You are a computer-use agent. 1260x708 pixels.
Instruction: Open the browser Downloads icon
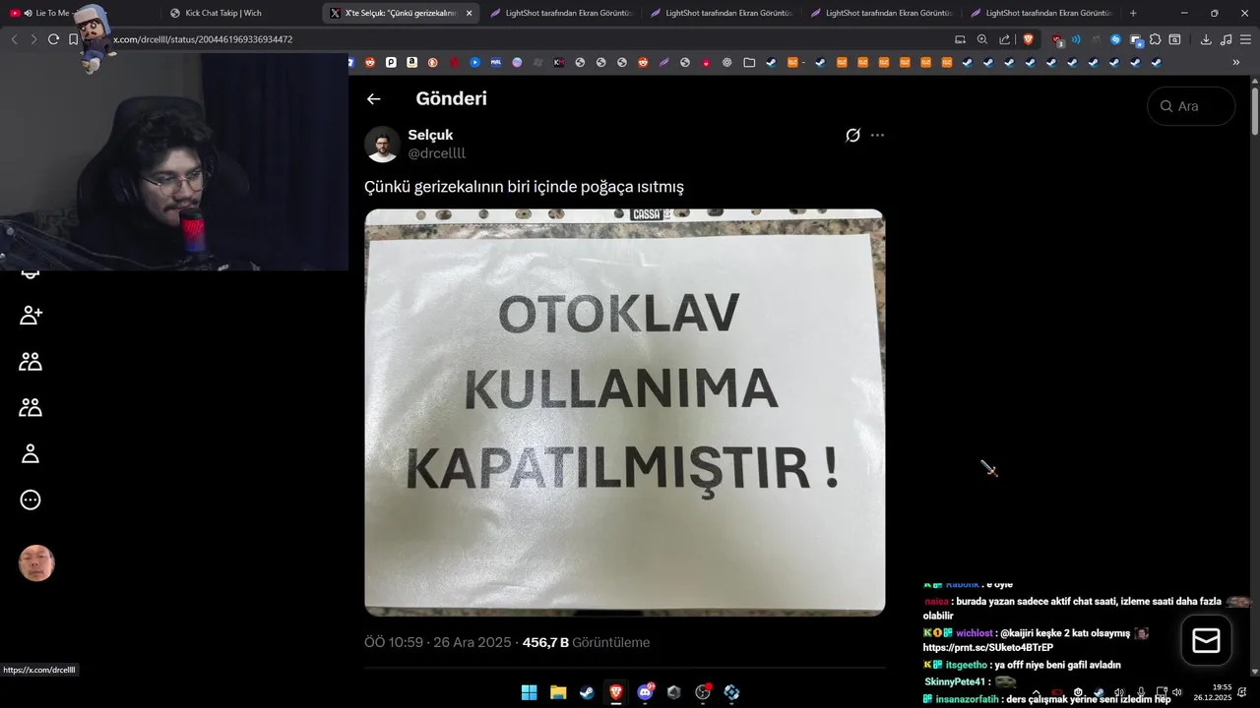pos(1206,39)
